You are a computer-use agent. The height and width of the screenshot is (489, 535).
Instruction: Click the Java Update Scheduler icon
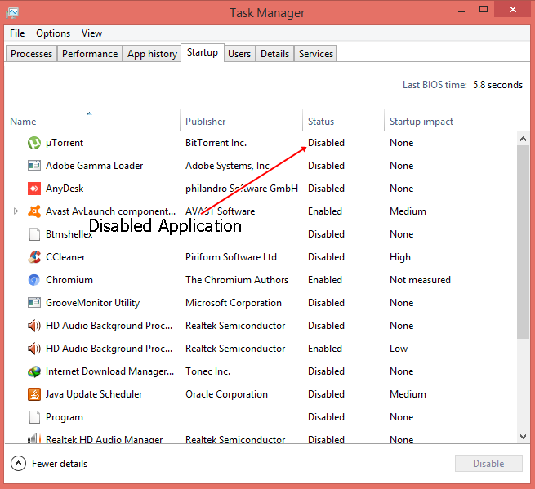tap(34, 394)
